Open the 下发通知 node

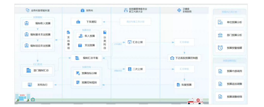(x=86, y=22)
